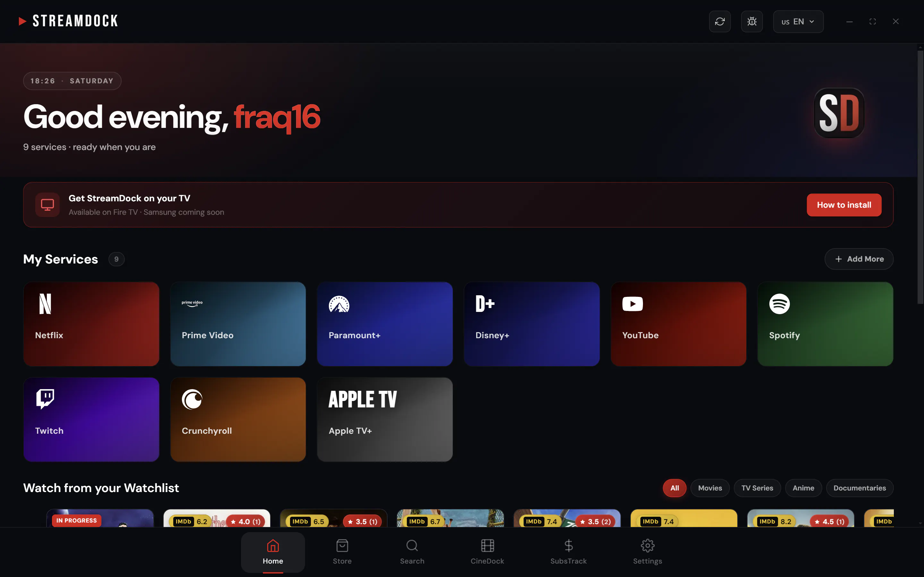Open the Prime Video service tile

238,324
